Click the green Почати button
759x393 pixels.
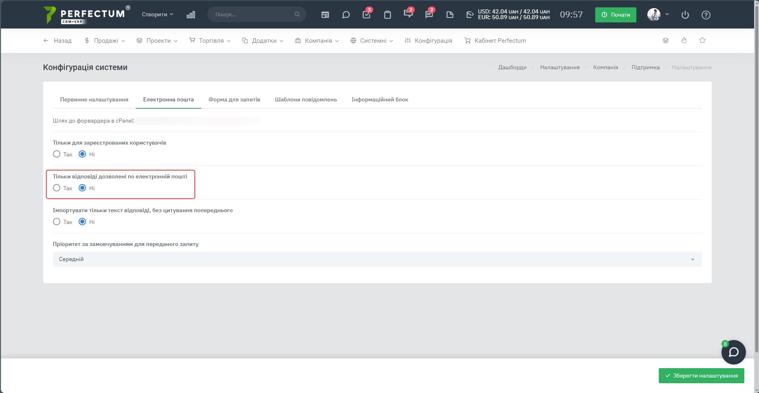point(616,15)
